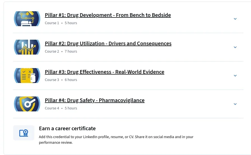Open Pillar #4: Drug Safety link
The height and width of the screenshot is (155, 251).
(x=94, y=100)
